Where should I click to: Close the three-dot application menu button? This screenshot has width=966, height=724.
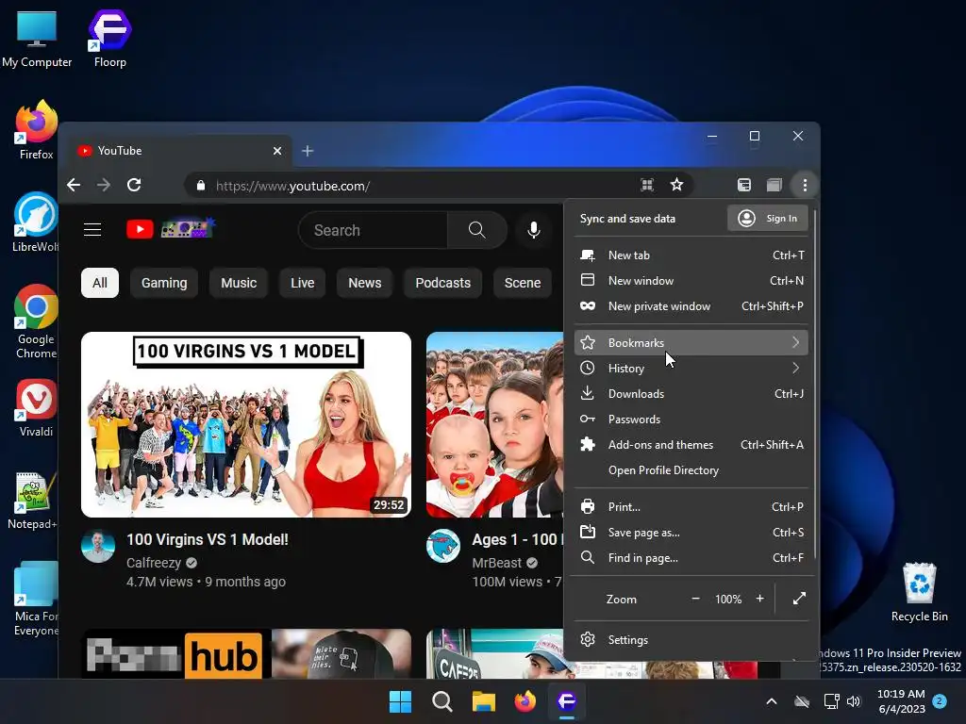(805, 186)
